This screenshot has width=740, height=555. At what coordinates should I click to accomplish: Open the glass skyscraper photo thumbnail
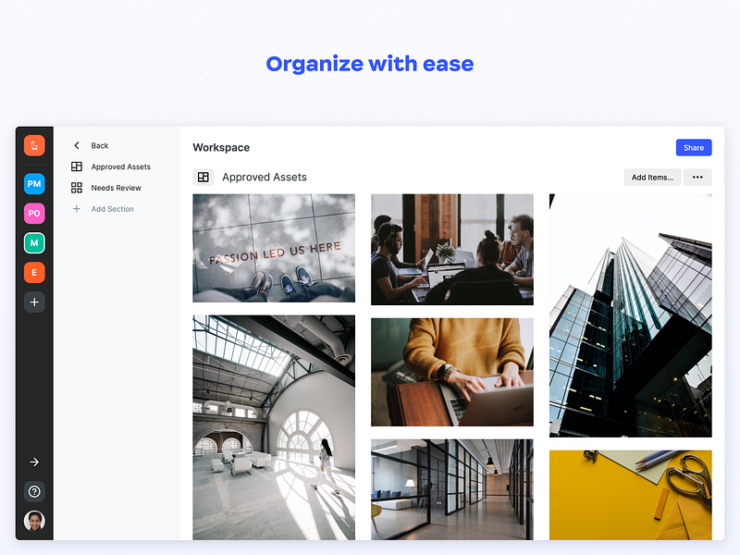click(x=631, y=315)
